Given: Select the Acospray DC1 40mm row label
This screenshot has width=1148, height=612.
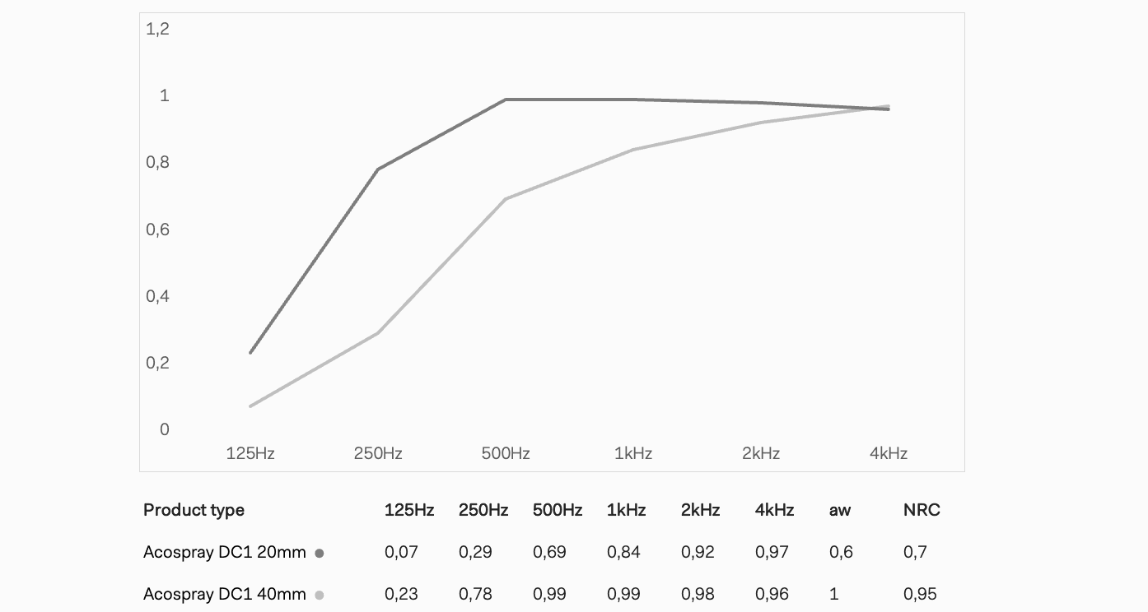Looking at the screenshot, I should click(x=224, y=594).
